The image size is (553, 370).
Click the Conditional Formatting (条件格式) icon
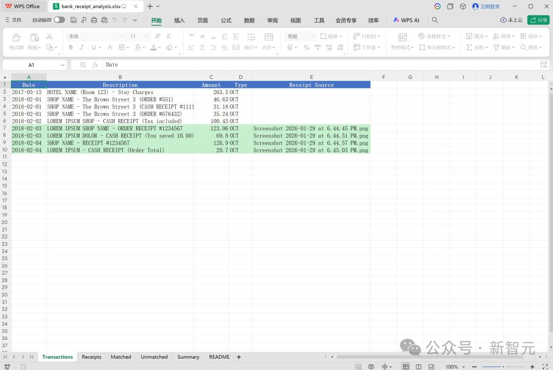(x=402, y=37)
